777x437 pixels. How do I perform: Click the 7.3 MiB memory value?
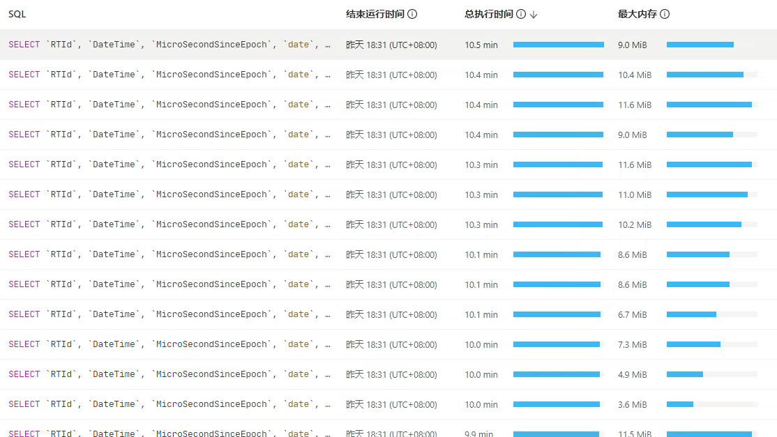pos(632,344)
